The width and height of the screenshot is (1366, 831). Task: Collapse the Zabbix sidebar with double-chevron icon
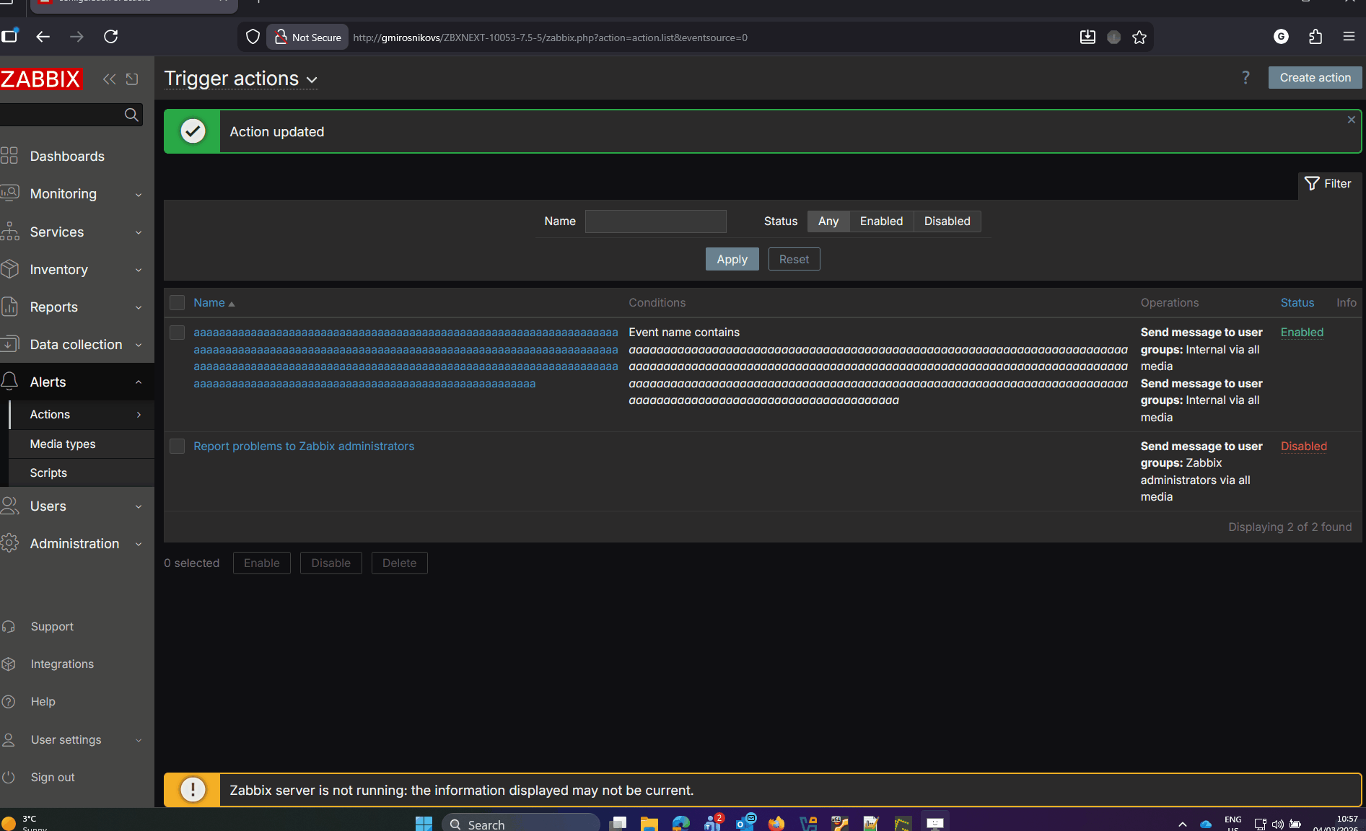click(109, 79)
